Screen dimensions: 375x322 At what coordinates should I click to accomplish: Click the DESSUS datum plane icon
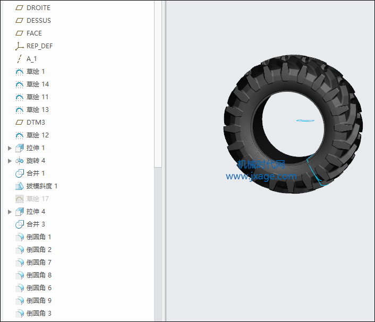click(19, 21)
